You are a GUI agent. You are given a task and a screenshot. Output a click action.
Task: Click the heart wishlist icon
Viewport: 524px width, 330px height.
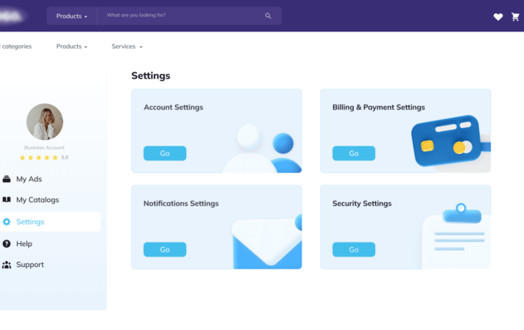[498, 16]
